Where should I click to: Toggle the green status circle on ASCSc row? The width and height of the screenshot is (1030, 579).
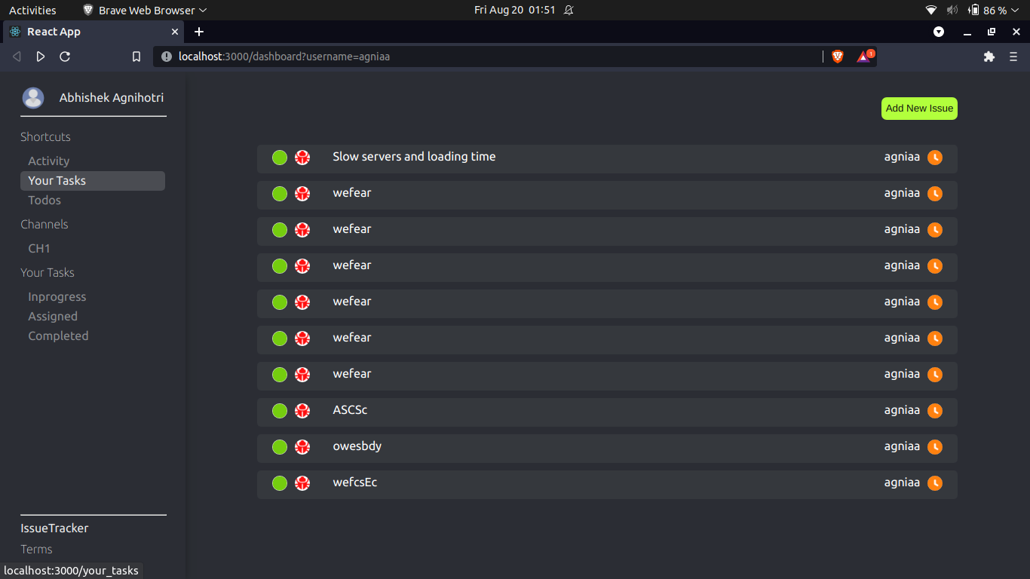tap(279, 411)
